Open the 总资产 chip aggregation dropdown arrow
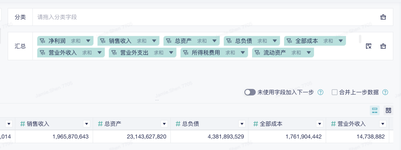 click(x=215, y=41)
